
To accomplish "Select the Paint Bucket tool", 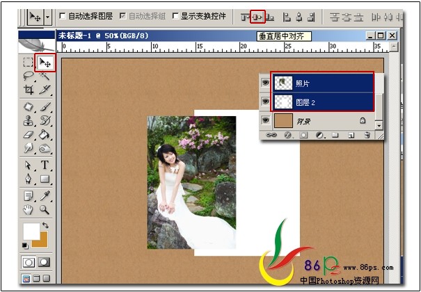I will (x=45, y=134).
